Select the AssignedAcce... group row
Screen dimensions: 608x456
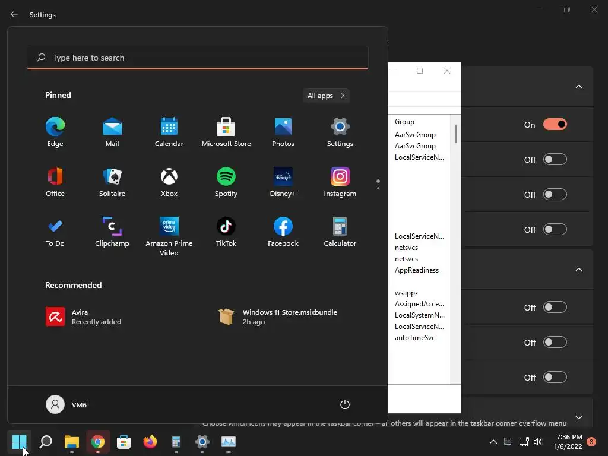[x=420, y=304]
